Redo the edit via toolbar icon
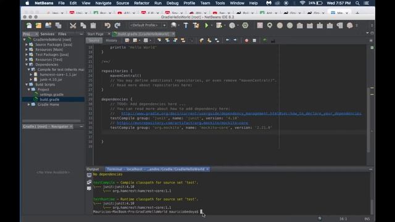 point(117,25)
